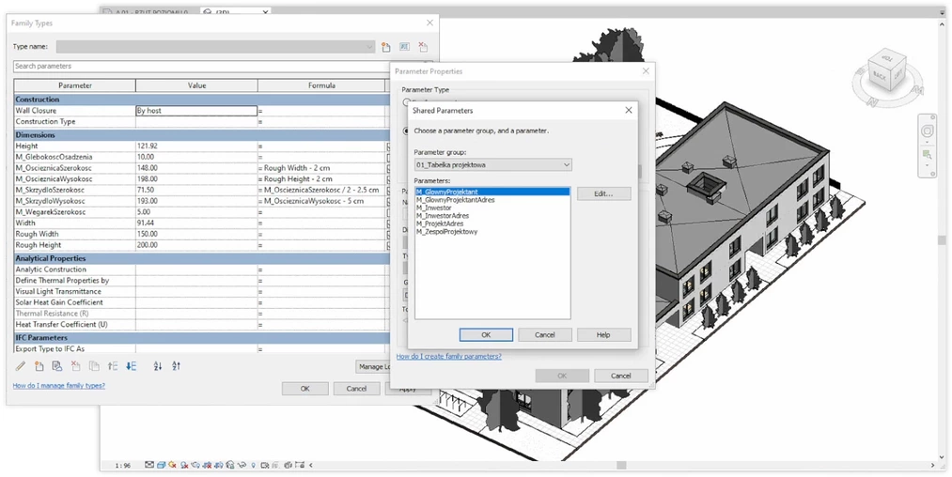
Task: Click the Construction group header row
Action: 200,100
